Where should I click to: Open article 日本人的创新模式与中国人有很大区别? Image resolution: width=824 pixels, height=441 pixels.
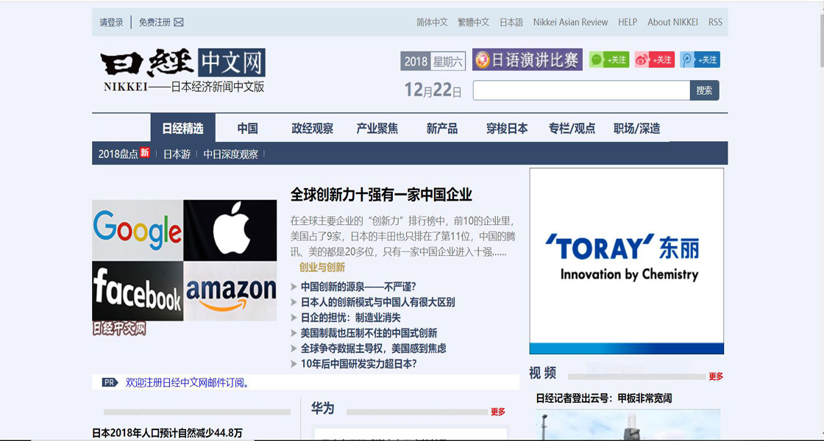pos(378,302)
